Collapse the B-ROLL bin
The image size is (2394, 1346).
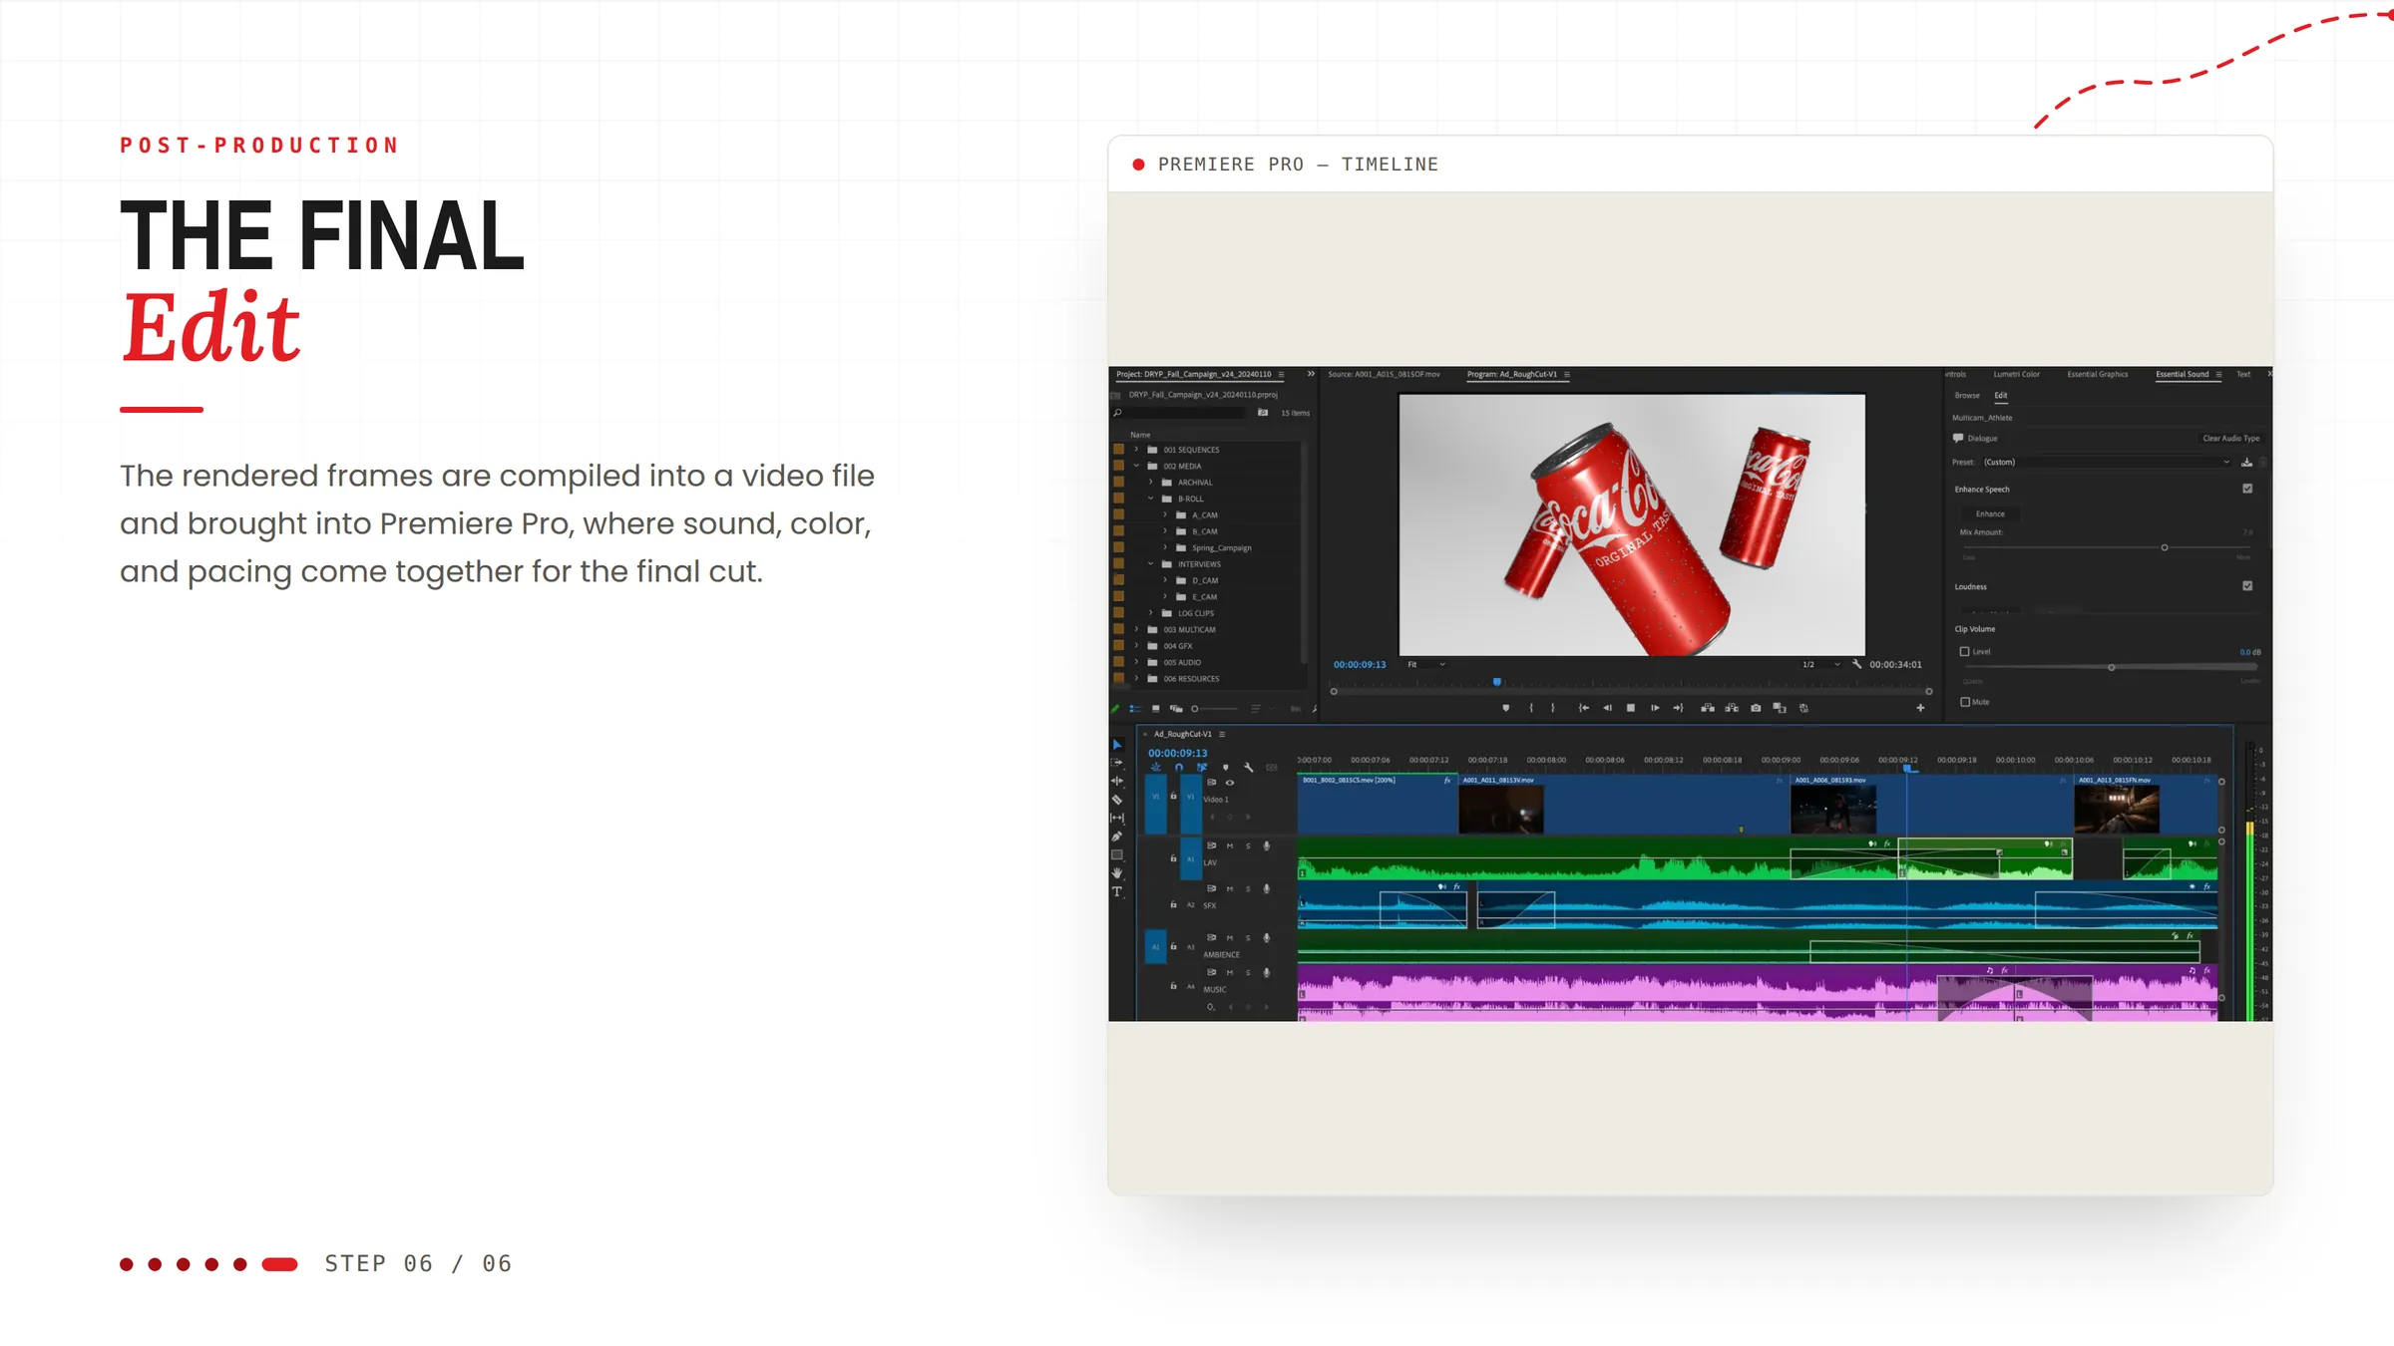point(1150,499)
